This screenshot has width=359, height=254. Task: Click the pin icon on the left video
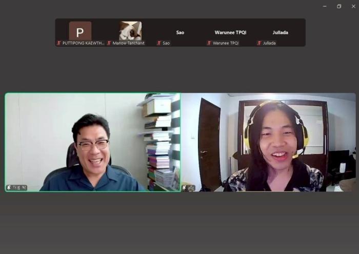pyautogui.click(x=9, y=188)
